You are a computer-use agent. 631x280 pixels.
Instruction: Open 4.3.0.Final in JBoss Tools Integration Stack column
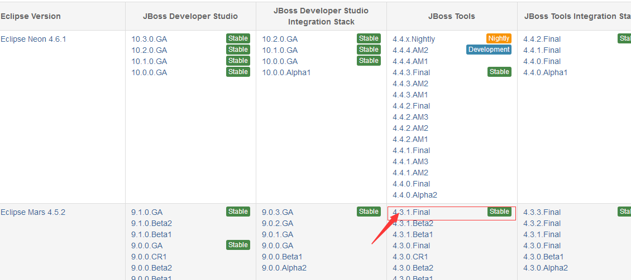(542, 245)
